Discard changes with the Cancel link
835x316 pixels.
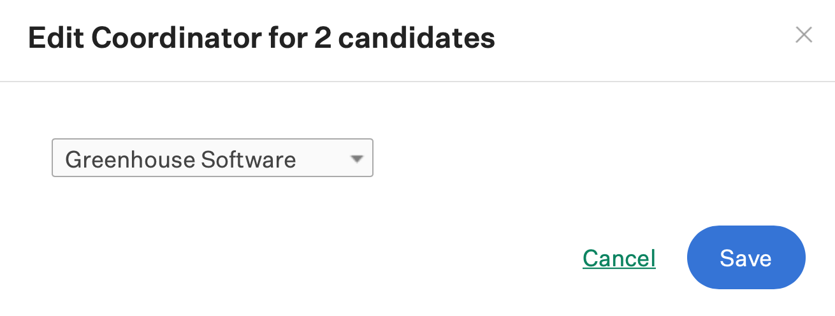(619, 258)
